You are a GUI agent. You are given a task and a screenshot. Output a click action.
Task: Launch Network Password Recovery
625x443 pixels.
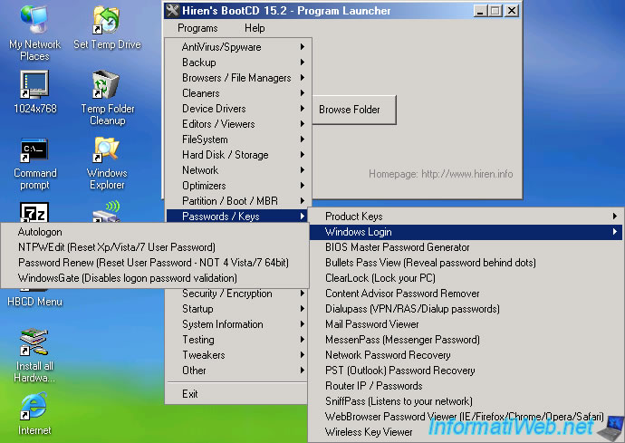pos(466,355)
